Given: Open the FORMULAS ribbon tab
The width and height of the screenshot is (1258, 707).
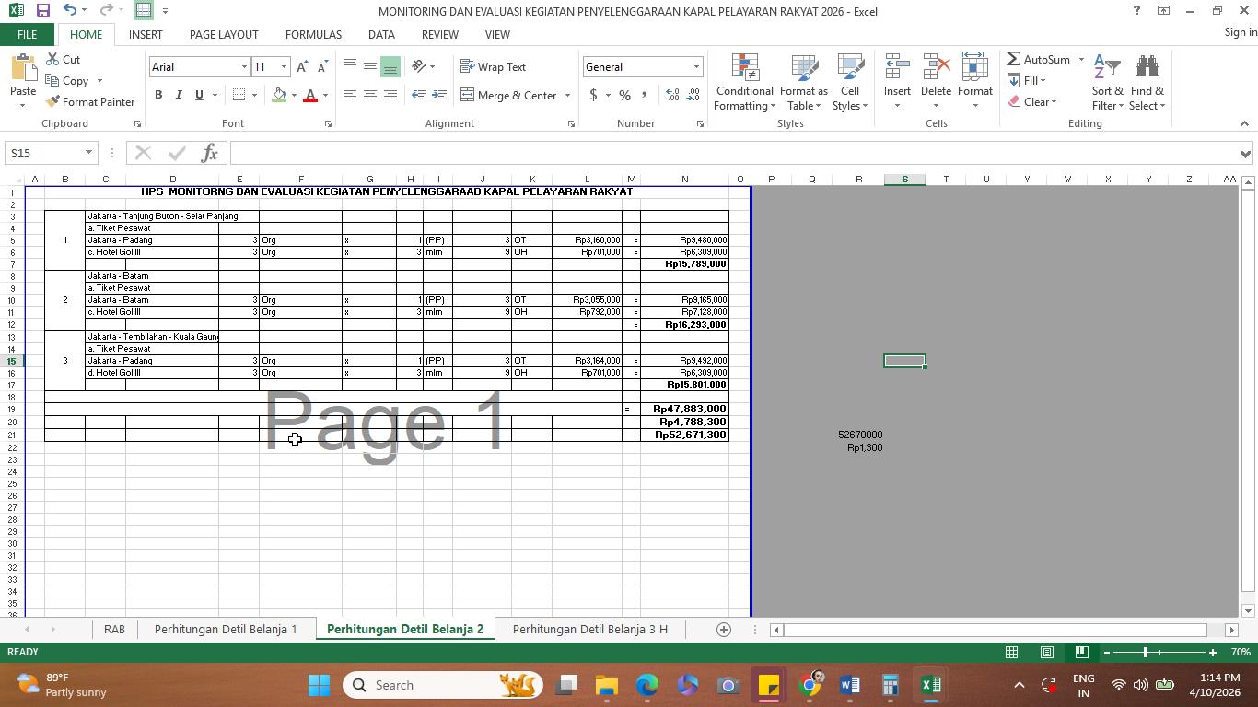Looking at the screenshot, I should point(313,34).
